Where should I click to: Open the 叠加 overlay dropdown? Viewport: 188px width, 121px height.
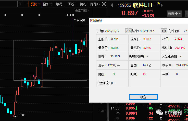[47, 4]
